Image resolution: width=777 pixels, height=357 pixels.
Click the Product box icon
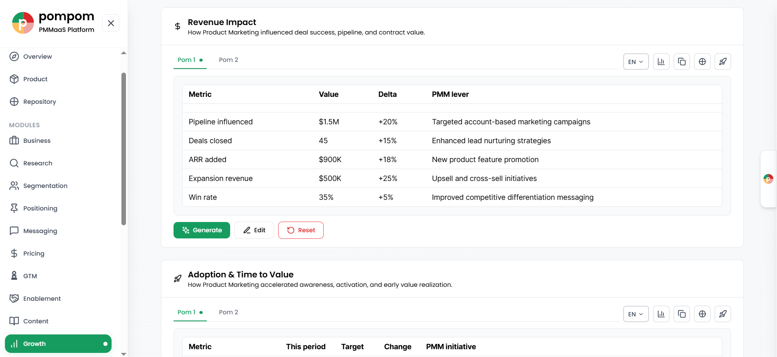(x=14, y=79)
